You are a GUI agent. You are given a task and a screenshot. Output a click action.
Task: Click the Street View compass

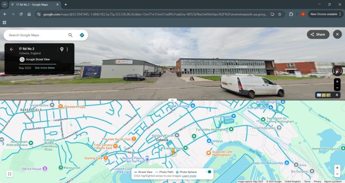coord(337,71)
